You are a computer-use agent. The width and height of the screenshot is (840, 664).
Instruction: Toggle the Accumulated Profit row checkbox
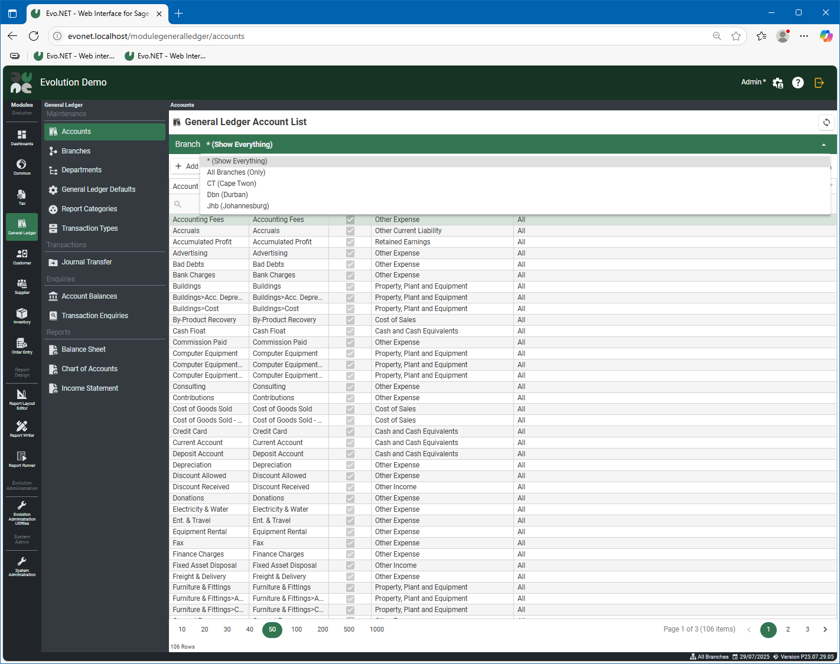[x=350, y=242]
